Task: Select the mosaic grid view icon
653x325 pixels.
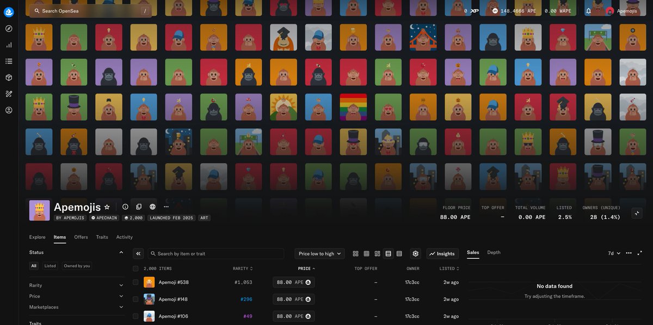Action: [378, 254]
